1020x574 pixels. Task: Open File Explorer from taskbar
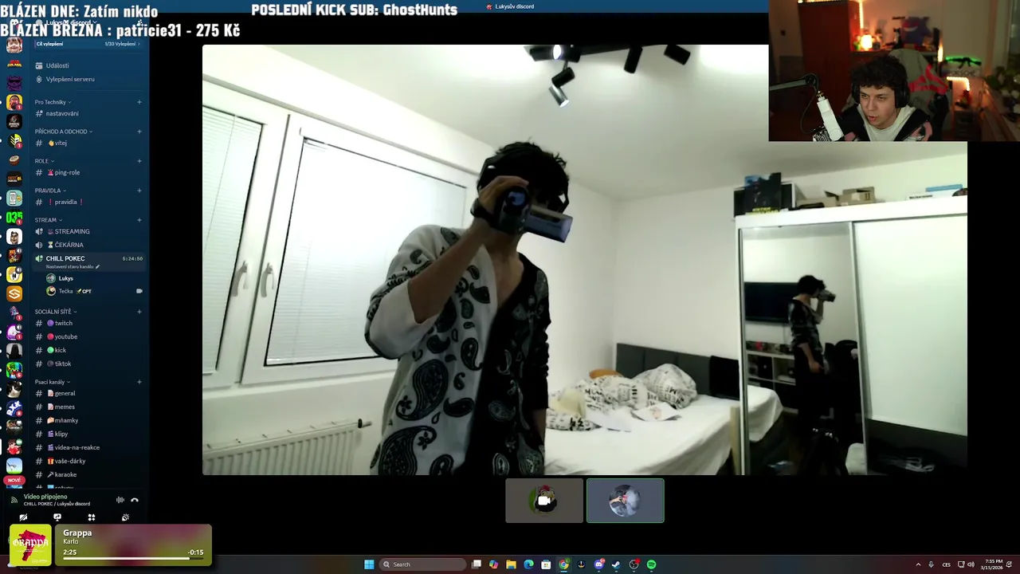pyautogui.click(x=511, y=564)
